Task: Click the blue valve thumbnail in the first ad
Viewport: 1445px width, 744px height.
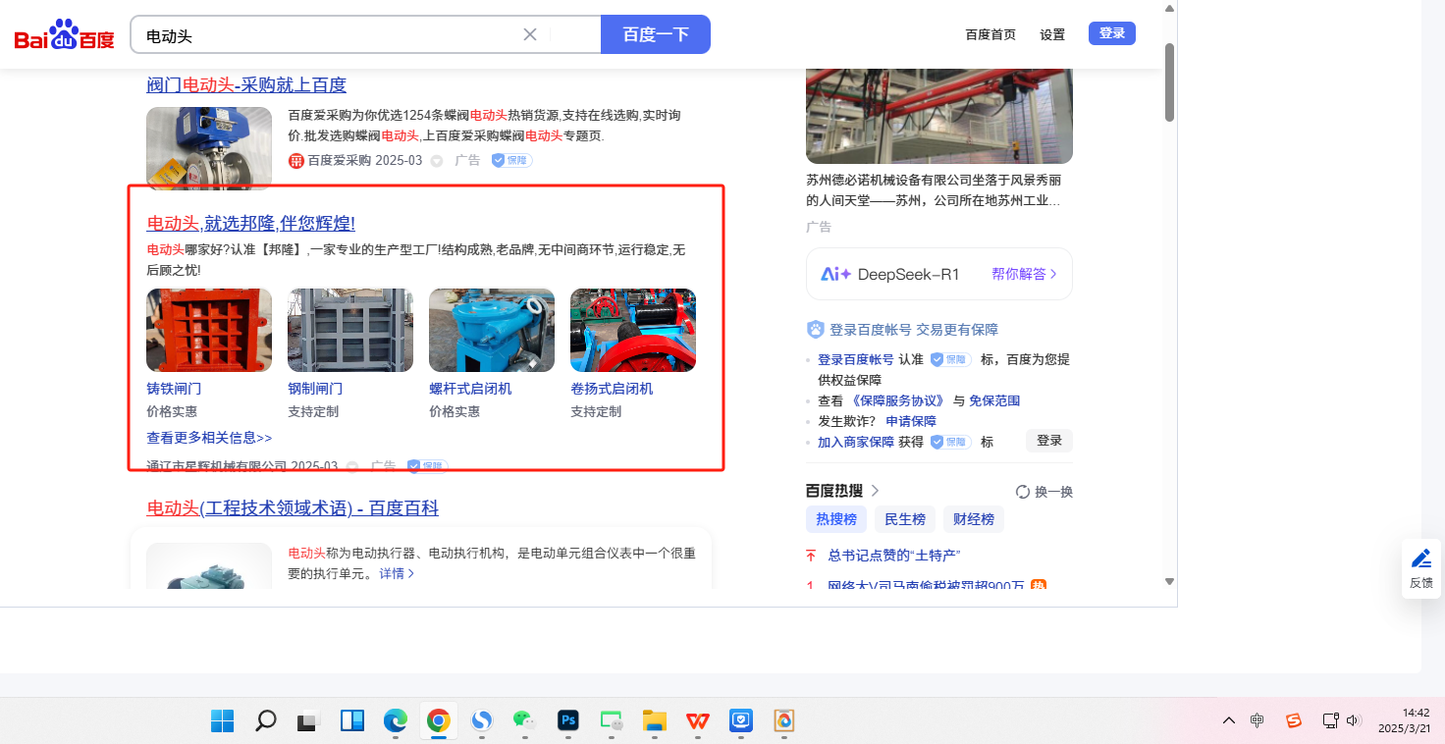Action: coord(209,148)
